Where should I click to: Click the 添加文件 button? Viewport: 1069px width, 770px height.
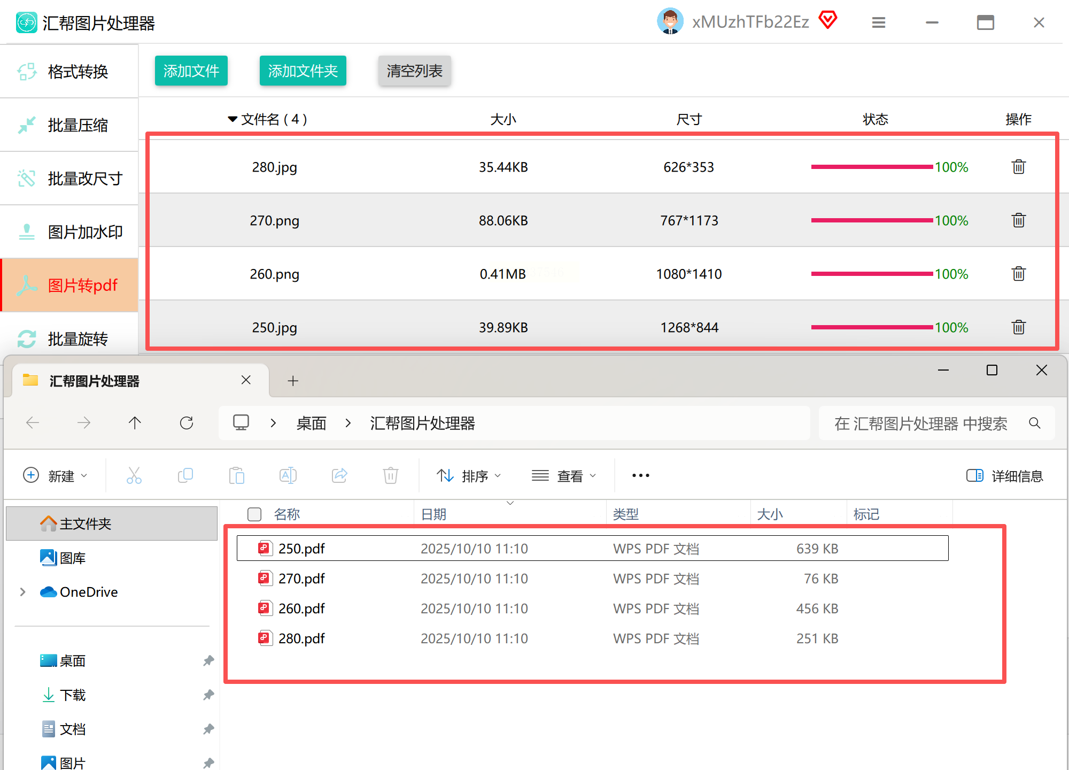pos(191,71)
